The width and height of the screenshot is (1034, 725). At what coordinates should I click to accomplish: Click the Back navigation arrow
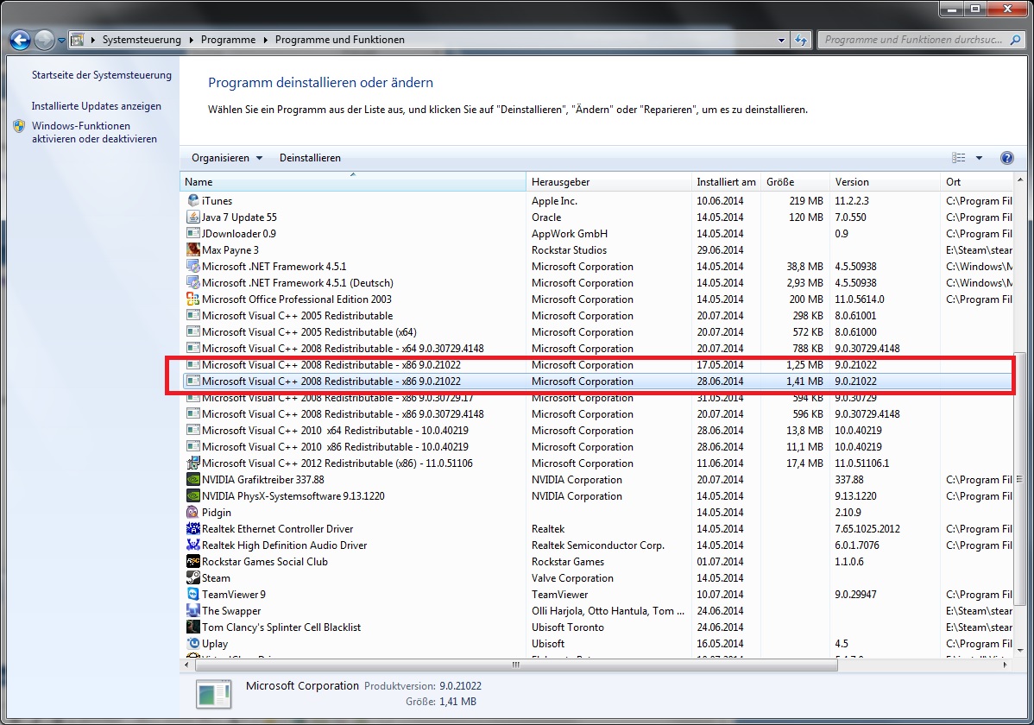(x=20, y=41)
